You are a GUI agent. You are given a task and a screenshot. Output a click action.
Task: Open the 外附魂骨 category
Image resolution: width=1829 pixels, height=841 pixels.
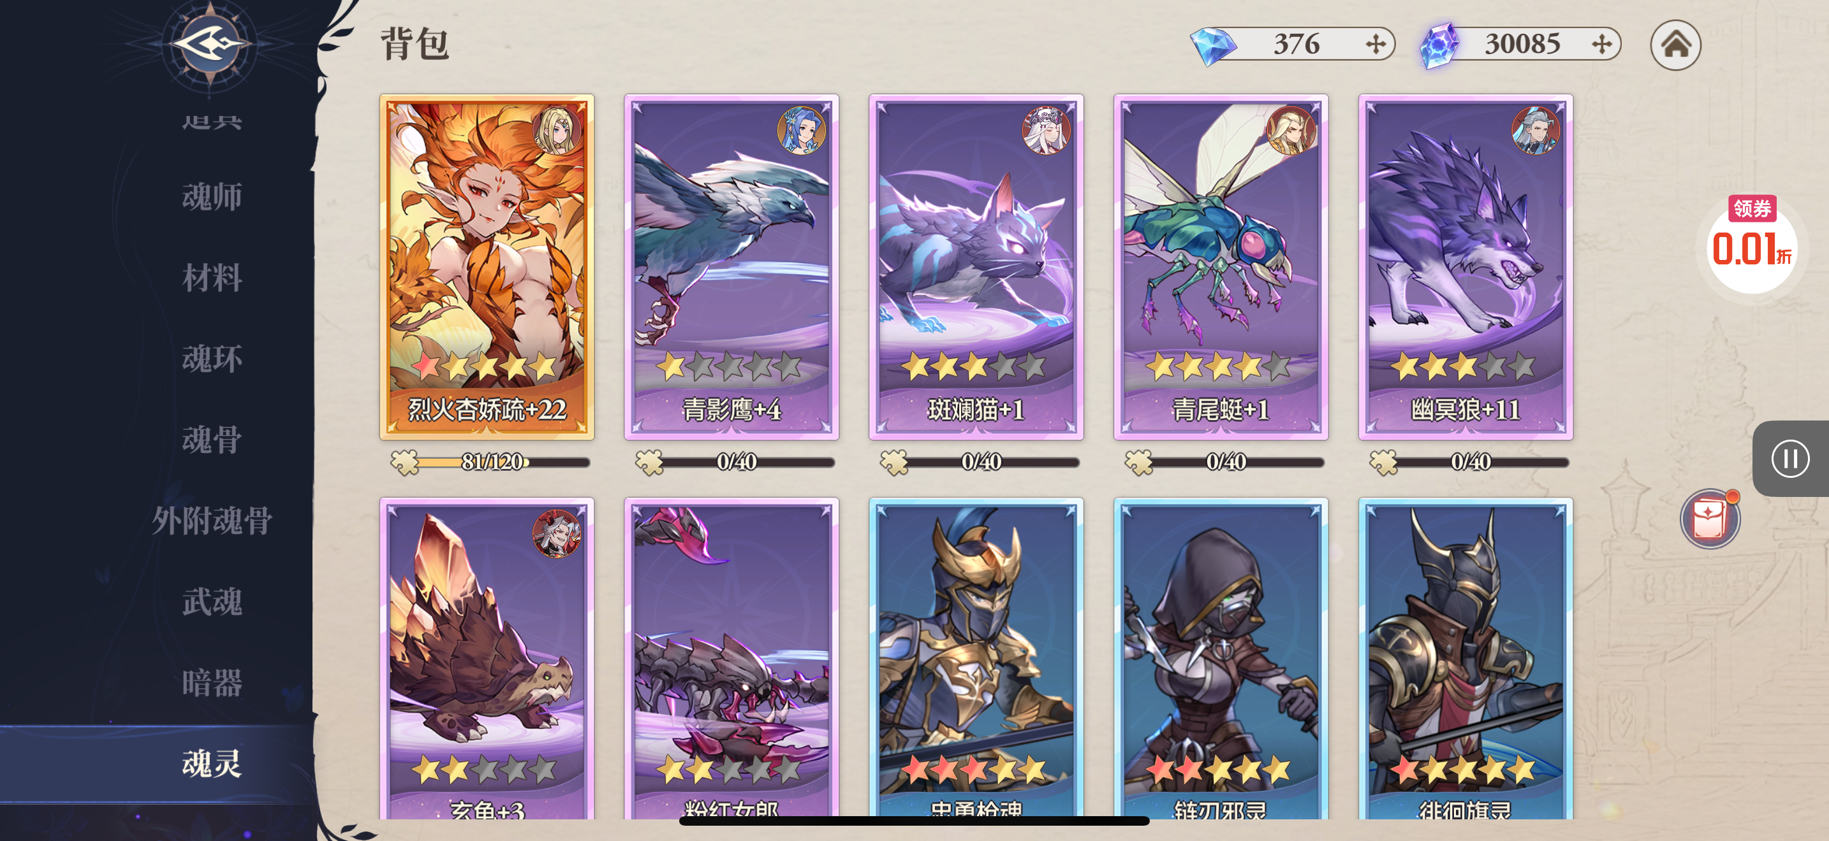pyautogui.click(x=212, y=521)
